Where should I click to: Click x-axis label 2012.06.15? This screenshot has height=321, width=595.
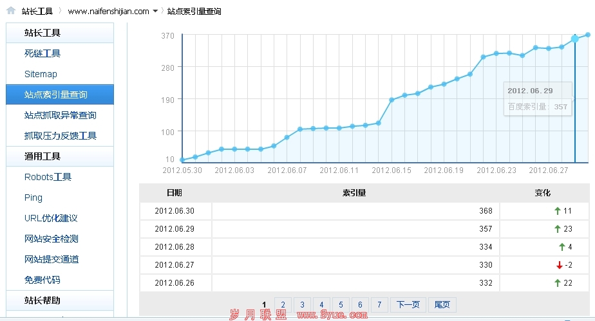coord(392,170)
